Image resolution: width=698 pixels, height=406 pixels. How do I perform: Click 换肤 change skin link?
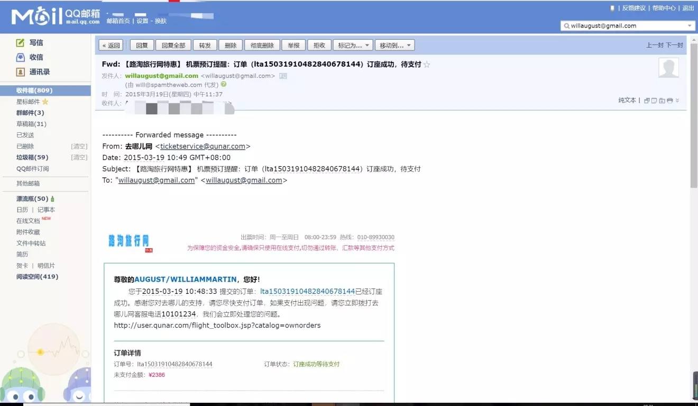tap(161, 21)
